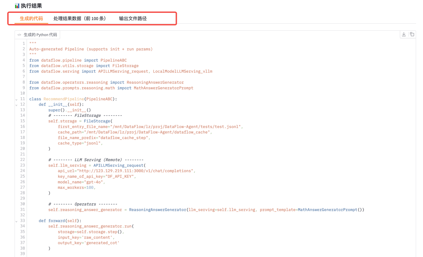The height and width of the screenshot is (257, 423).
Task: Click the download code icon
Action: [404, 34]
